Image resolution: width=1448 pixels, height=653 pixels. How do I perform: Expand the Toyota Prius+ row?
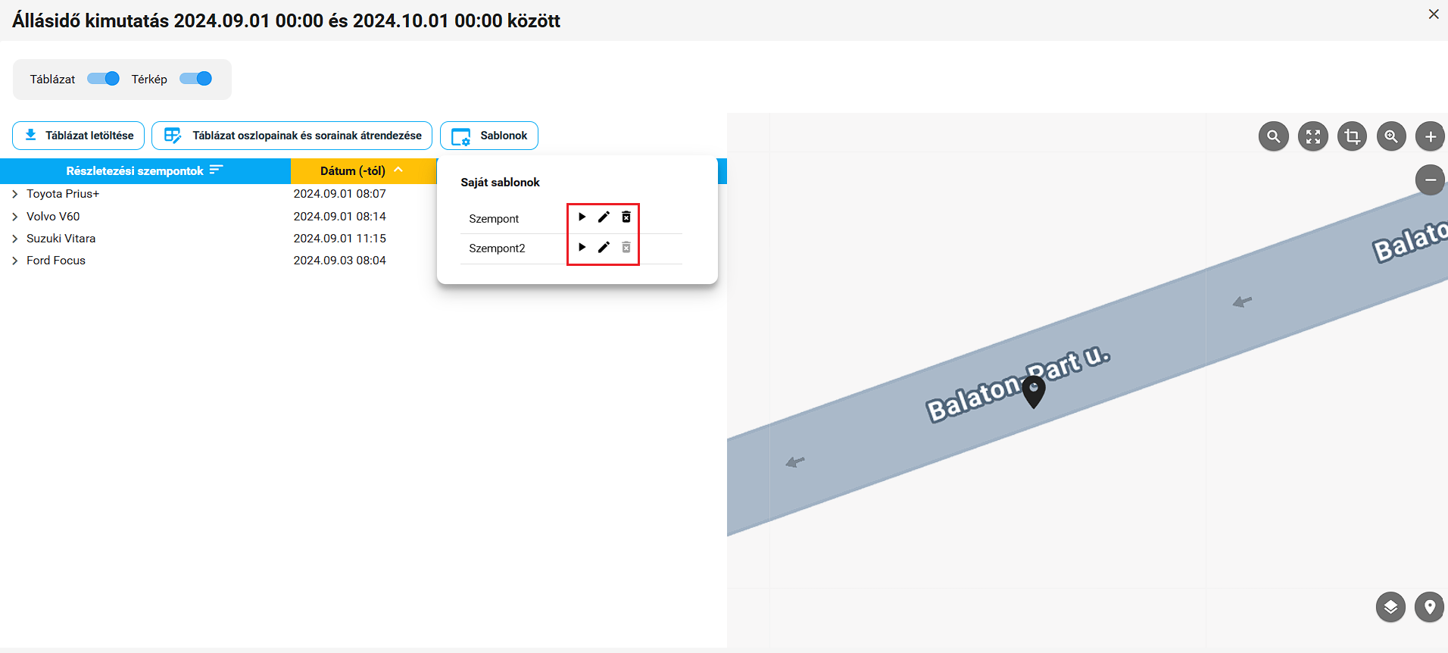pos(15,195)
